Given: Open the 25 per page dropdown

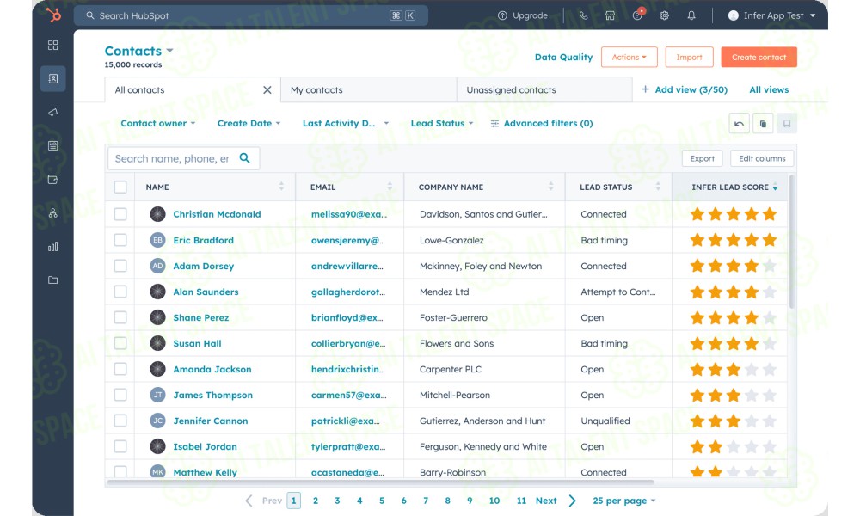Looking at the screenshot, I should tap(624, 501).
